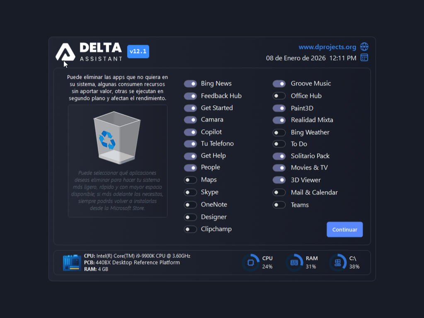Disable the Groove Music toggle

click(279, 84)
